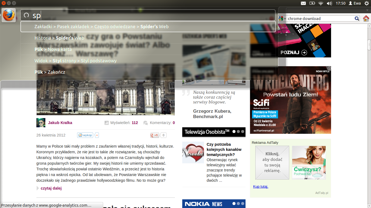Click the wykop share button
This screenshot has height=208, width=371.
click(x=85, y=135)
